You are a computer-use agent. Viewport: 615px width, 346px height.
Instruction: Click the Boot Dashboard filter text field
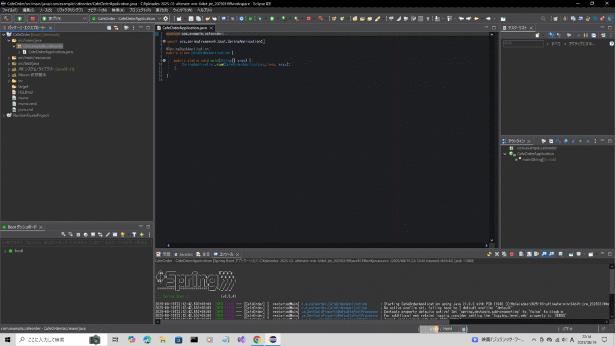pyautogui.click(x=76, y=243)
